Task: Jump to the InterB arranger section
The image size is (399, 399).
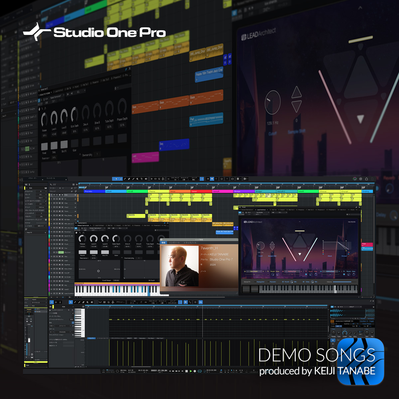Action: pos(308,192)
